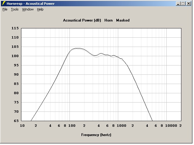The image size is (194, 145).
Task: Click the 65 value on the dB axis
Action: [x=16, y=121]
